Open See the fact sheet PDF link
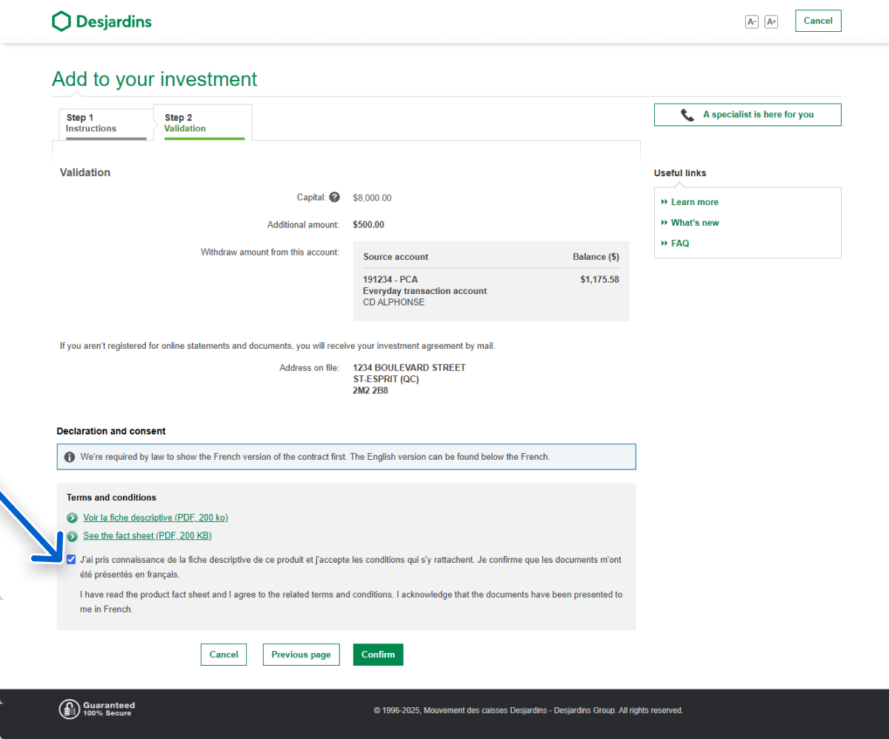Image resolution: width=889 pixels, height=739 pixels. click(x=147, y=536)
